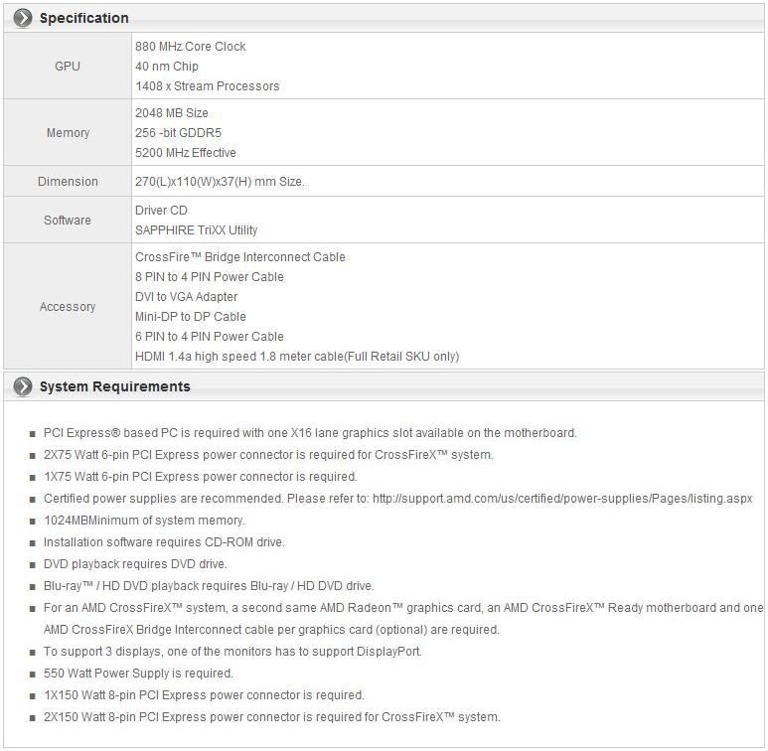This screenshot has height=751, width=768.
Task: Click the 2X150 Watt 8-pin CrossFireX line
Action: tap(272, 717)
